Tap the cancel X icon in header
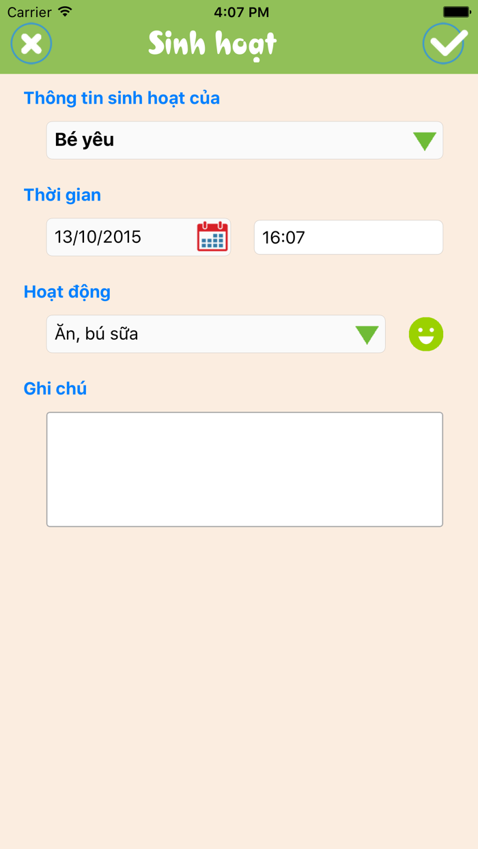Screen dimensions: 478x849 point(31,44)
